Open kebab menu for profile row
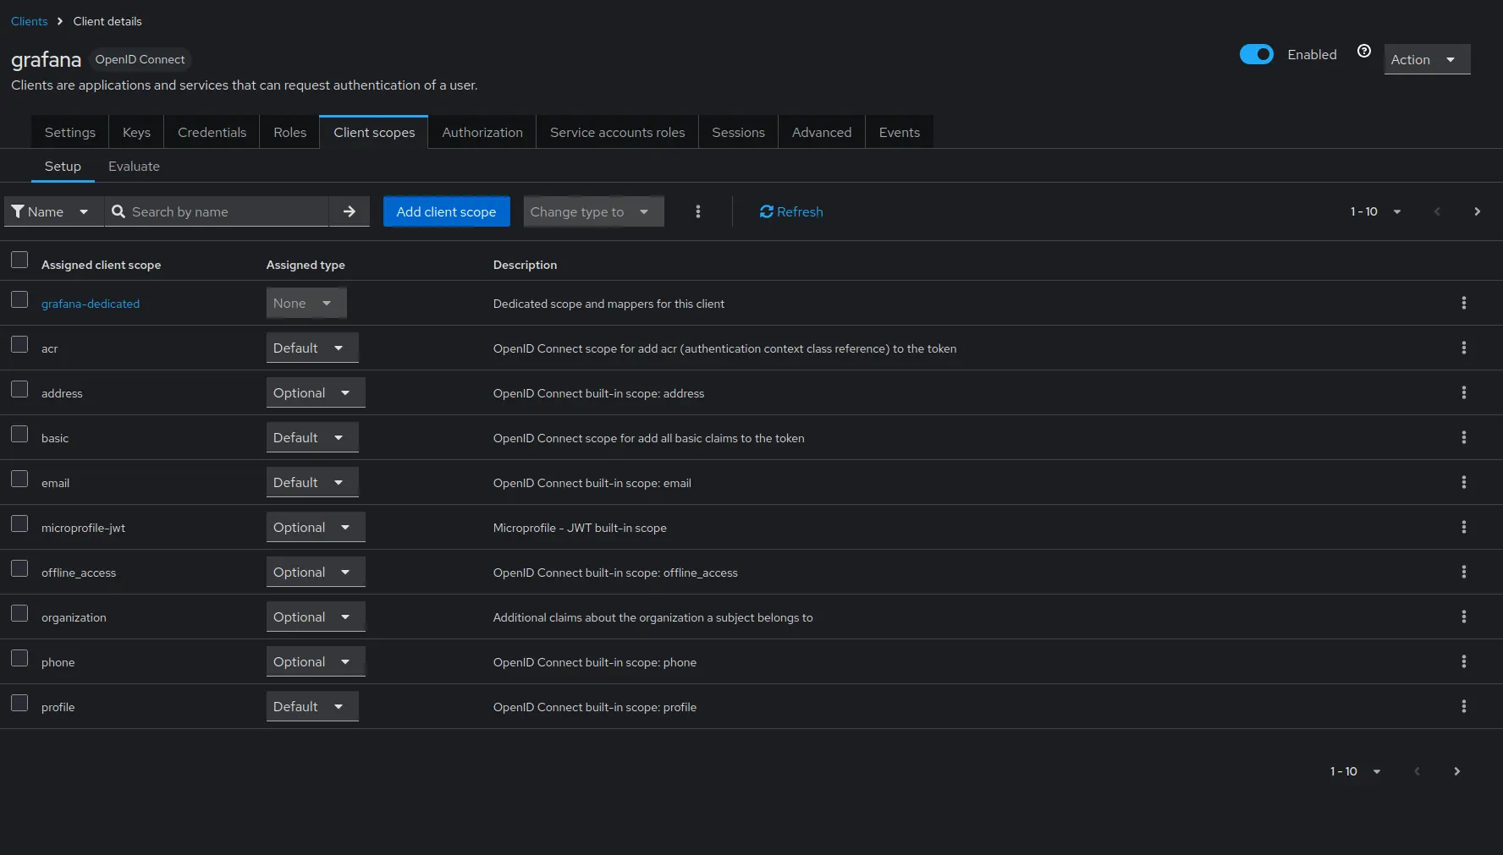 [x=1463, y=706]
